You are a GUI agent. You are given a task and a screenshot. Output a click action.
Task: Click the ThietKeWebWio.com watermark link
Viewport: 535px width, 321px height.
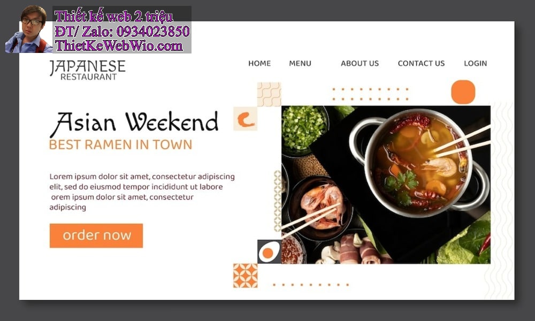pos(119,45)
